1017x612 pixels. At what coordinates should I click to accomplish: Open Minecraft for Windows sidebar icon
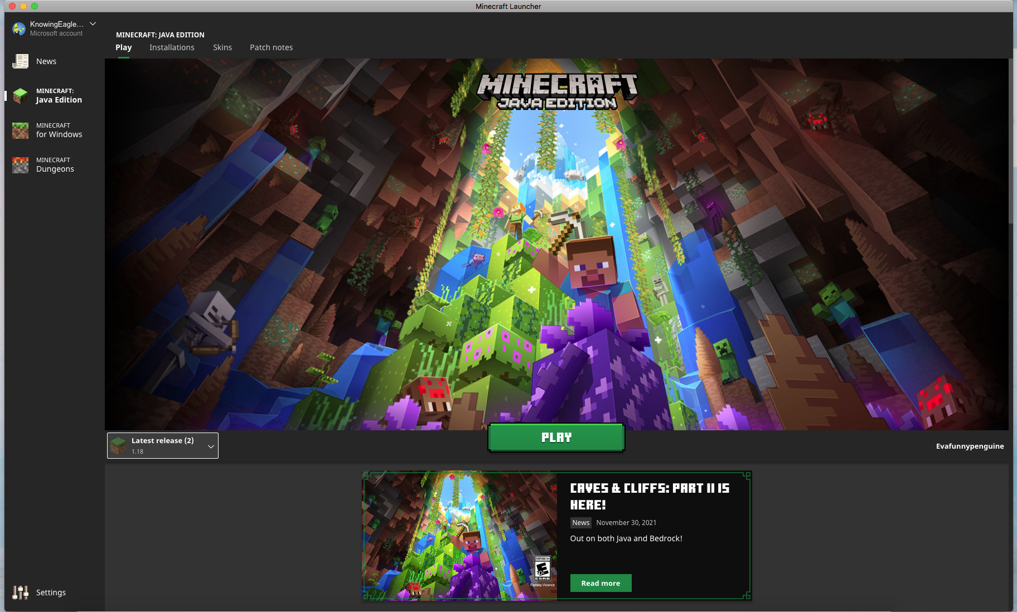point(21,130)
